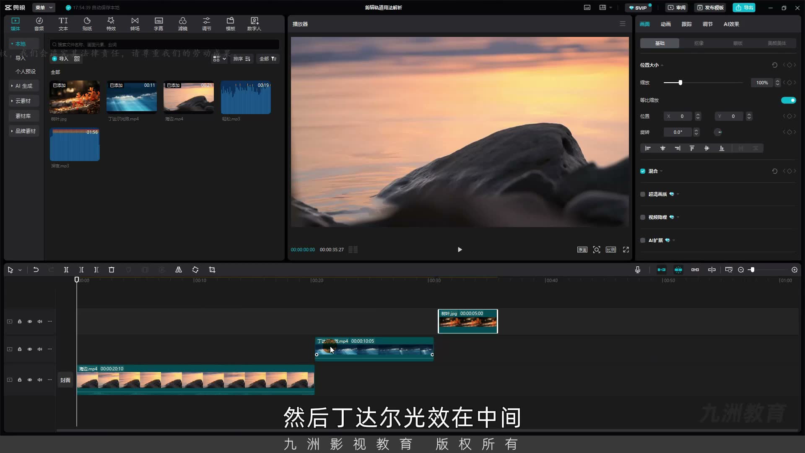Image resolution: width=805 pixels, height=453 pixels.
Task: Click the fullscreen icon in the player
Action: pos(626,250)
